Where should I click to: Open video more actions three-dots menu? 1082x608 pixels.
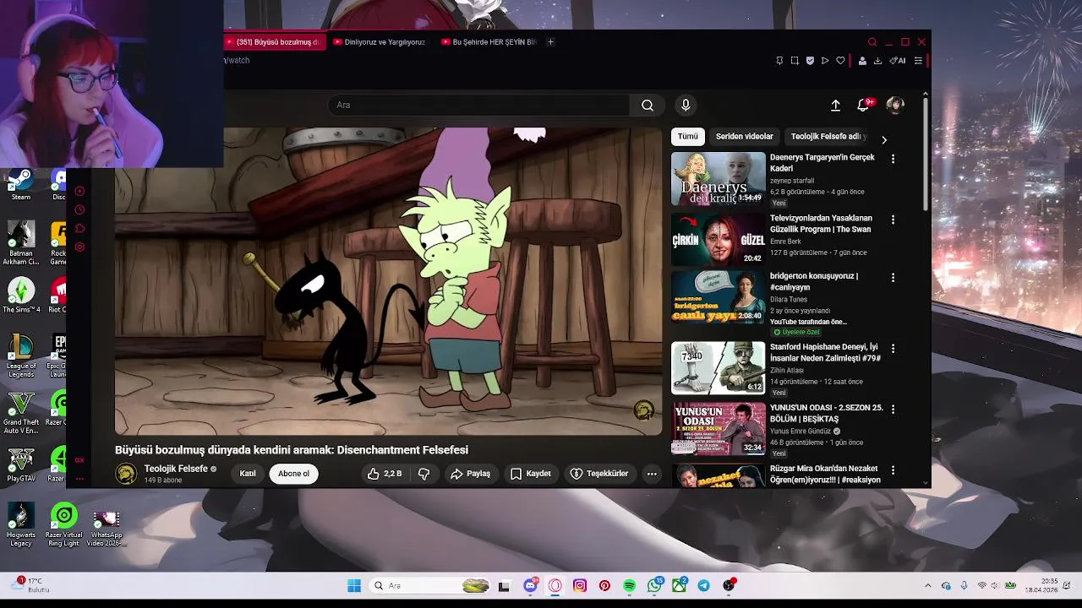[x=652, y=474]
